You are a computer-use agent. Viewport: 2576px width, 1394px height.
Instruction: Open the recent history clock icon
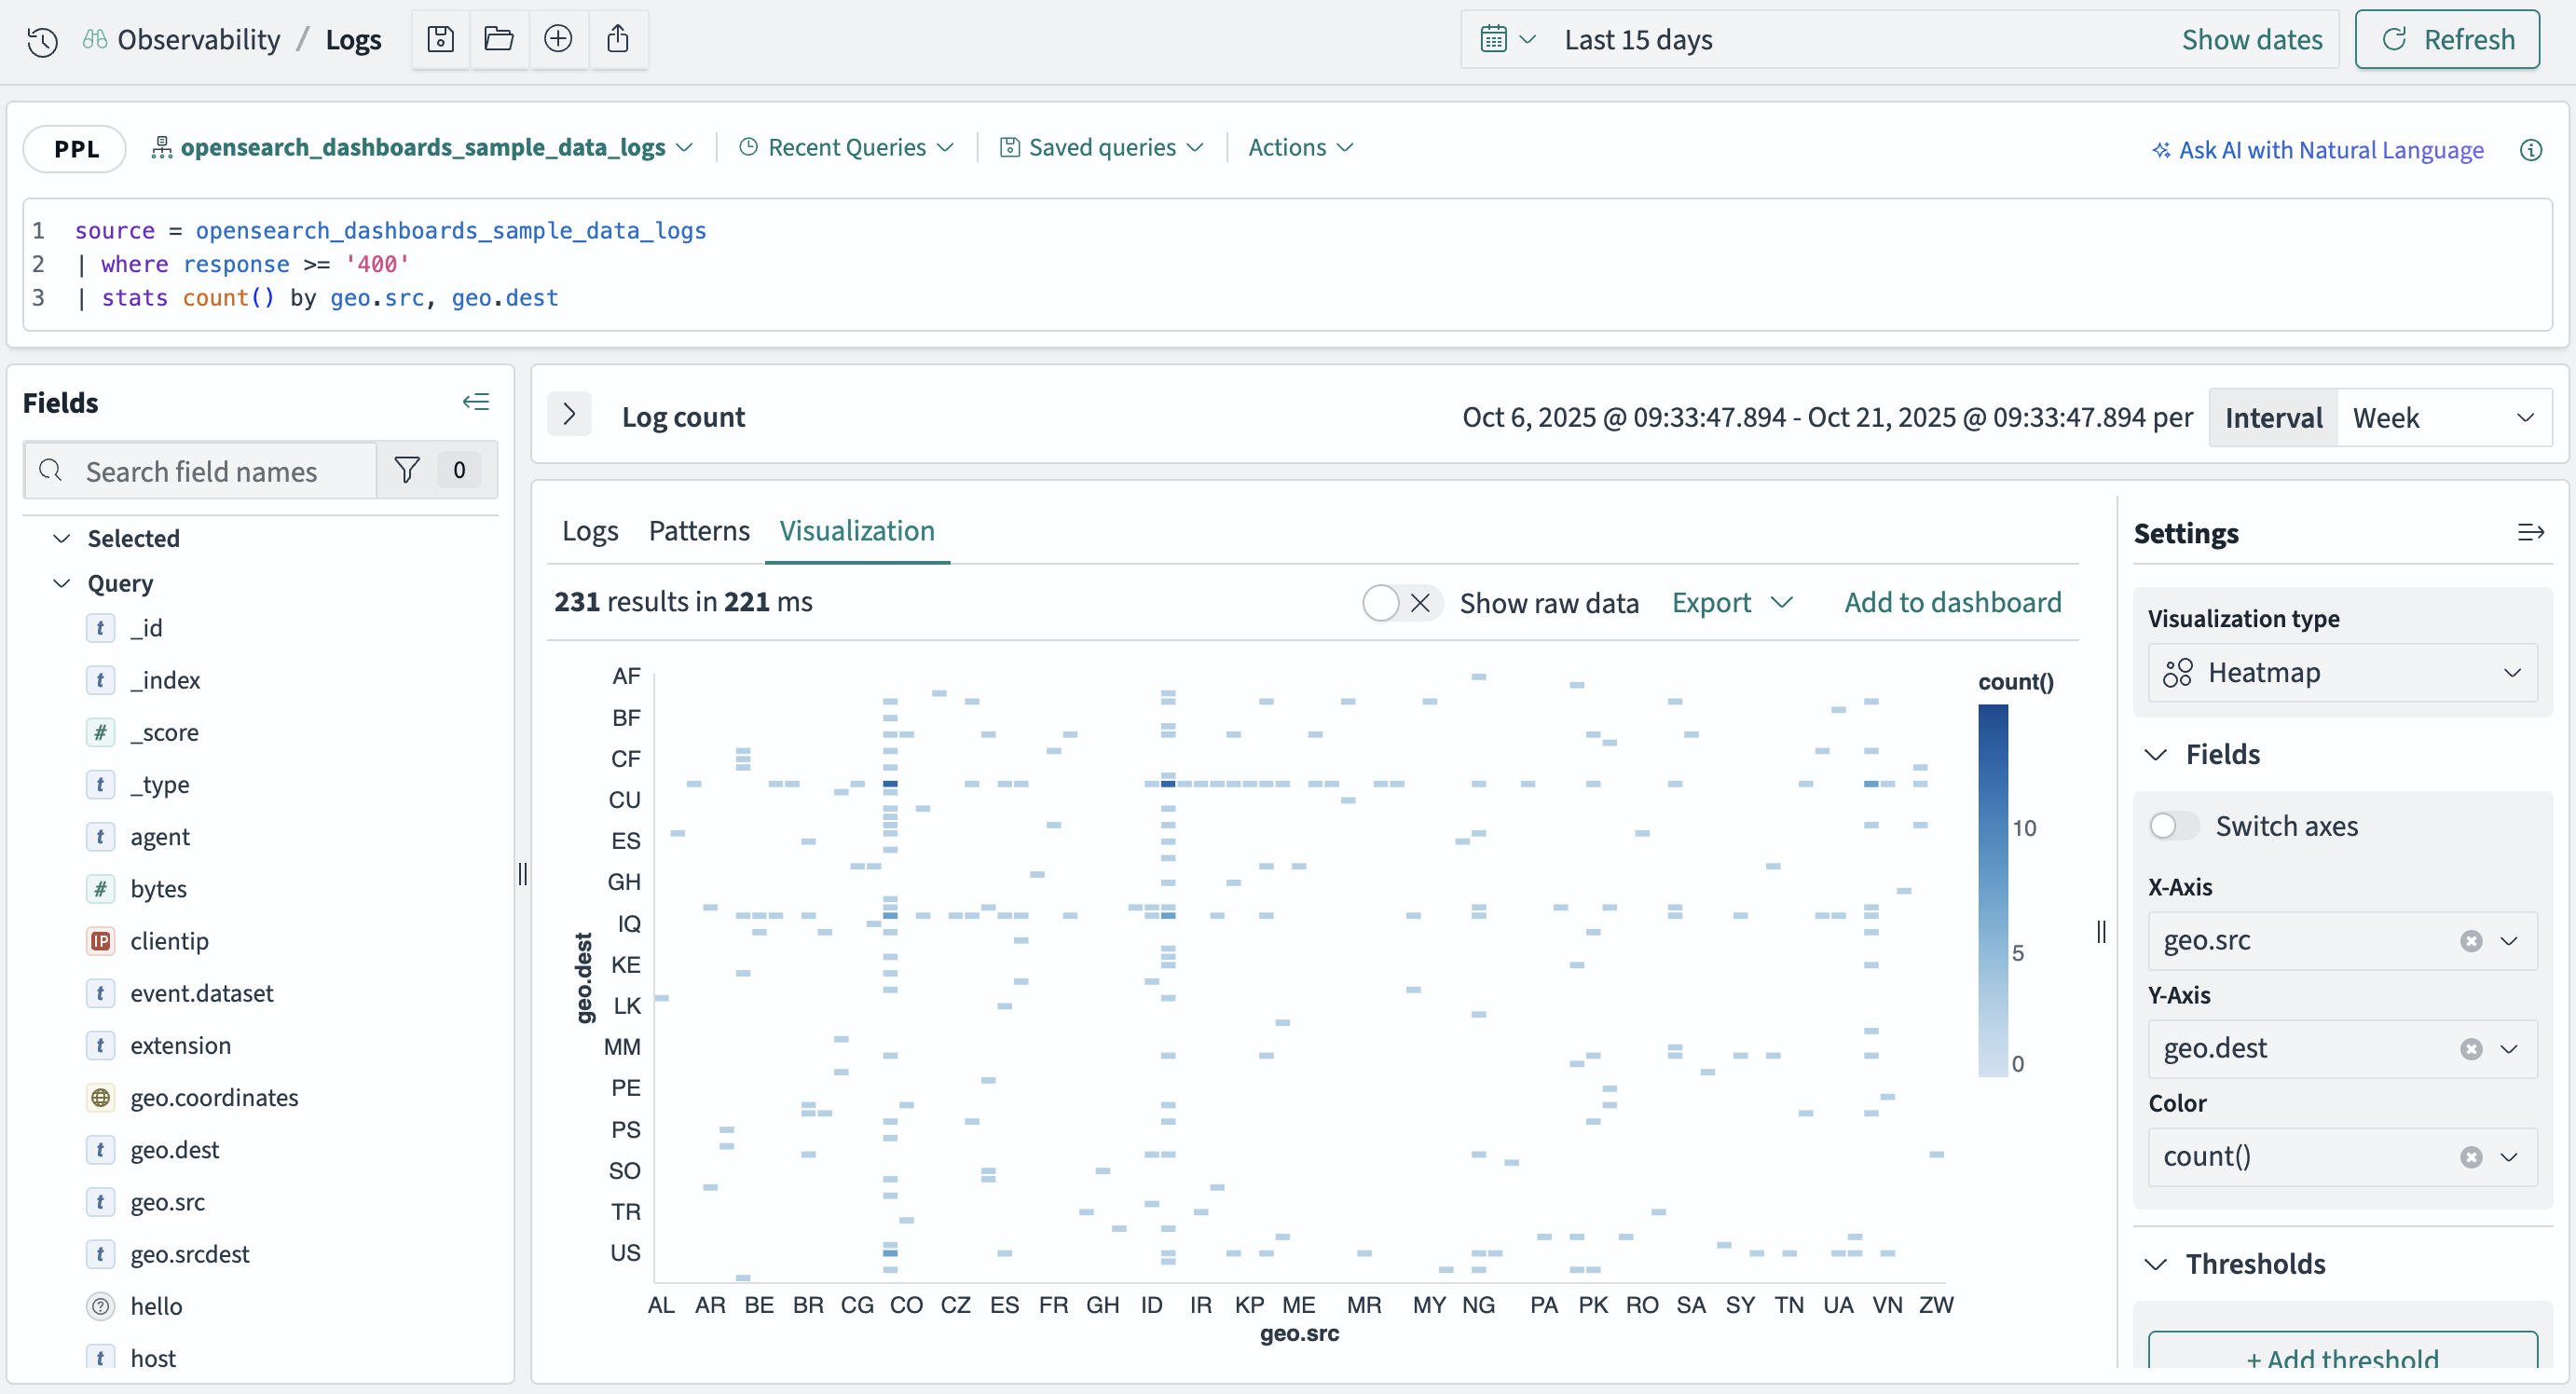click(x=42, y=41)
